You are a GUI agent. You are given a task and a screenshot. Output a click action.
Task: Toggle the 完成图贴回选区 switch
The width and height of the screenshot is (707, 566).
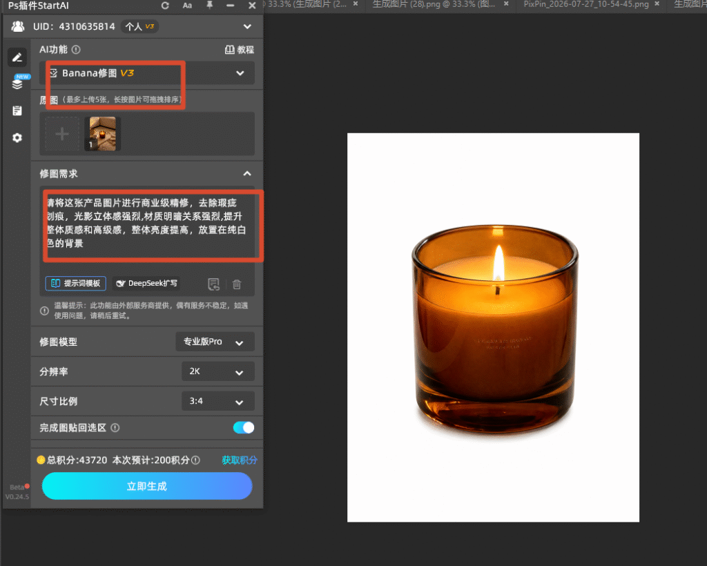244,428
